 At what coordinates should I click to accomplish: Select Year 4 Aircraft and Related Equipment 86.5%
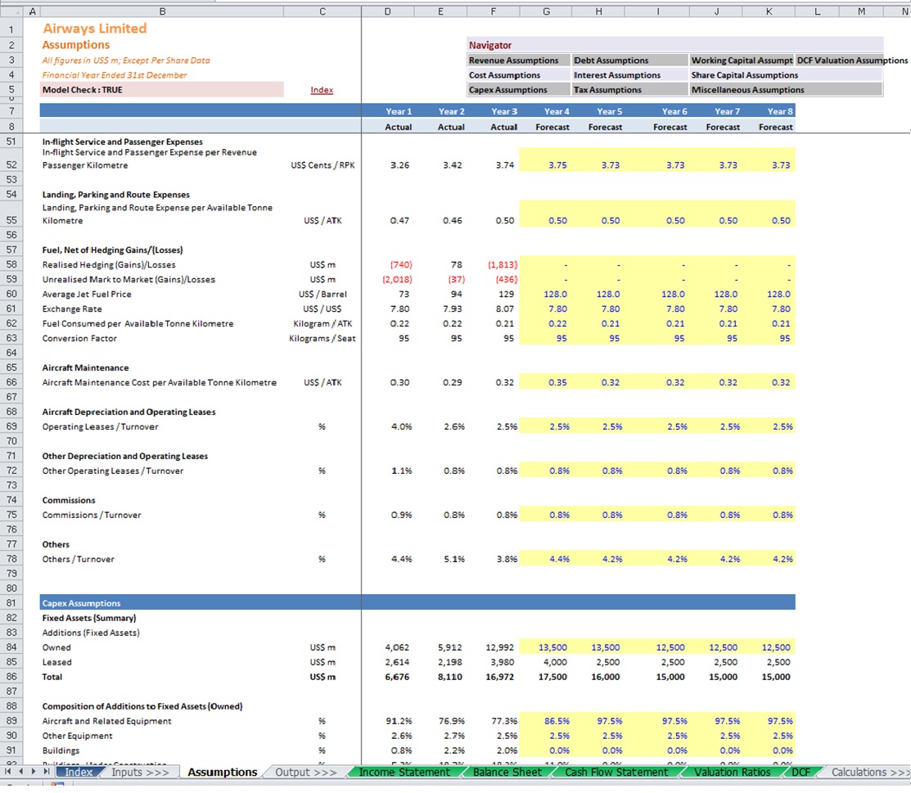click(546, 721)
